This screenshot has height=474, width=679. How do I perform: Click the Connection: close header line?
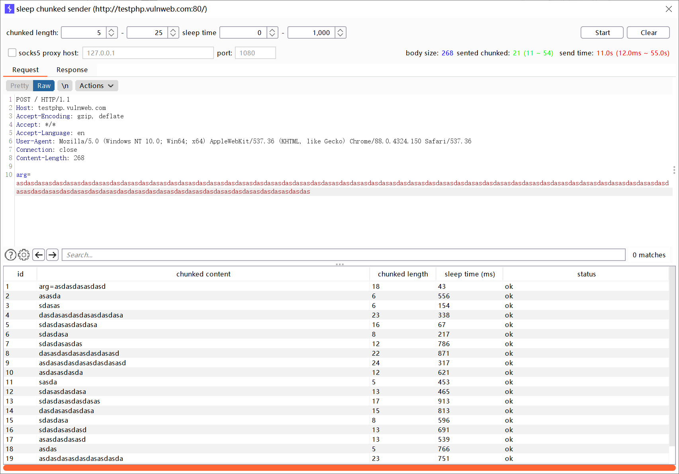coord(47,150)
